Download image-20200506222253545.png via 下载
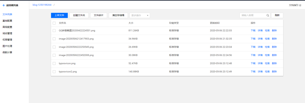This screenshot has width=305, height=103. tap(253, 47)
